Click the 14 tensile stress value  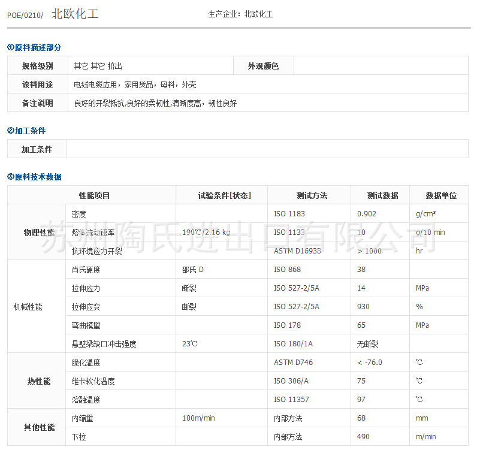pos(361,288)
